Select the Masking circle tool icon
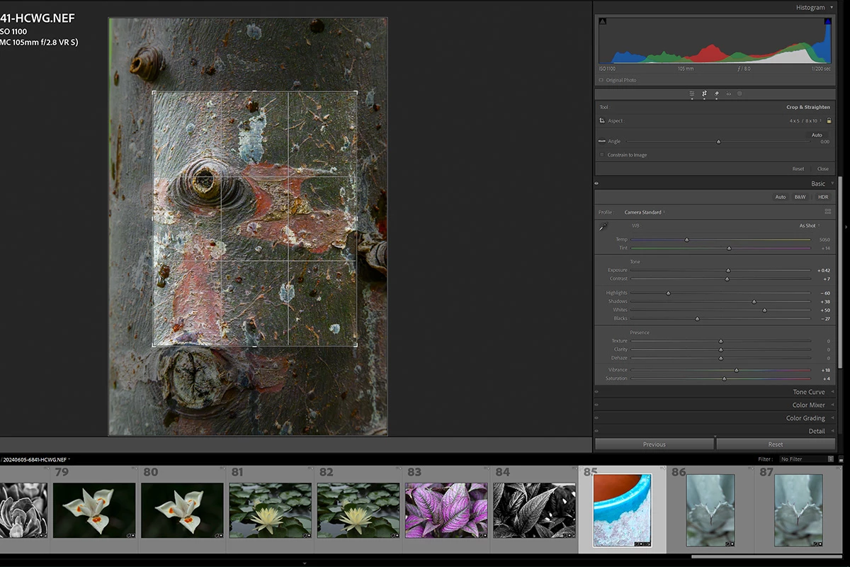 [740, 94]
